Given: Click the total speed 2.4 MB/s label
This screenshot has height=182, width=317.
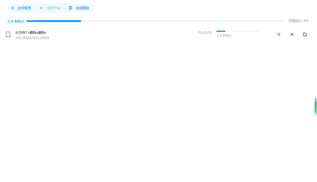Looking at the screenshot, I should 16,21.
